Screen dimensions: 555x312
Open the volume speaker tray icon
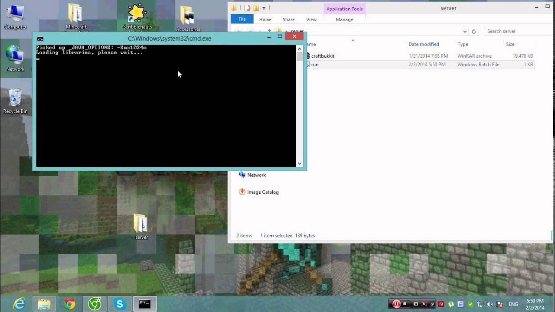490,304
